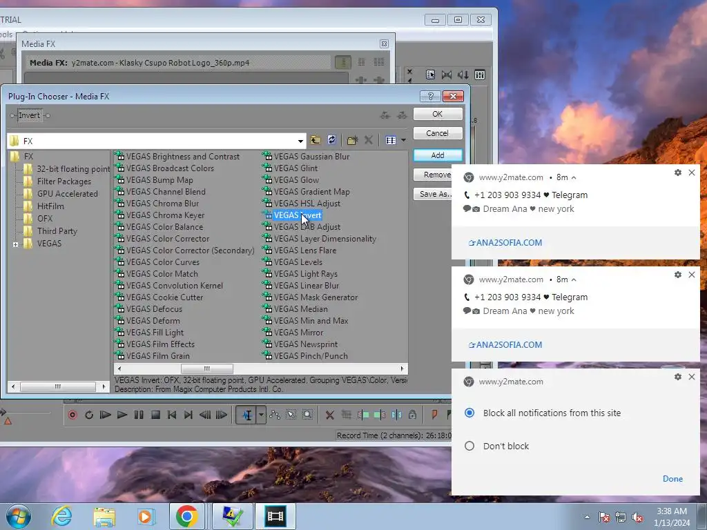Click the Play button in transport bar
Viewport: 707px width, 530px height.
(x=122, y=415)
